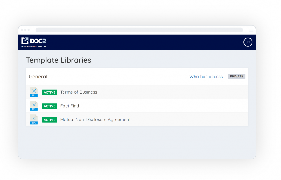Viewport: 281px width, 180px height.
Task: Click the PRIVATE visibility badge
Action: (x=236, y=76)
